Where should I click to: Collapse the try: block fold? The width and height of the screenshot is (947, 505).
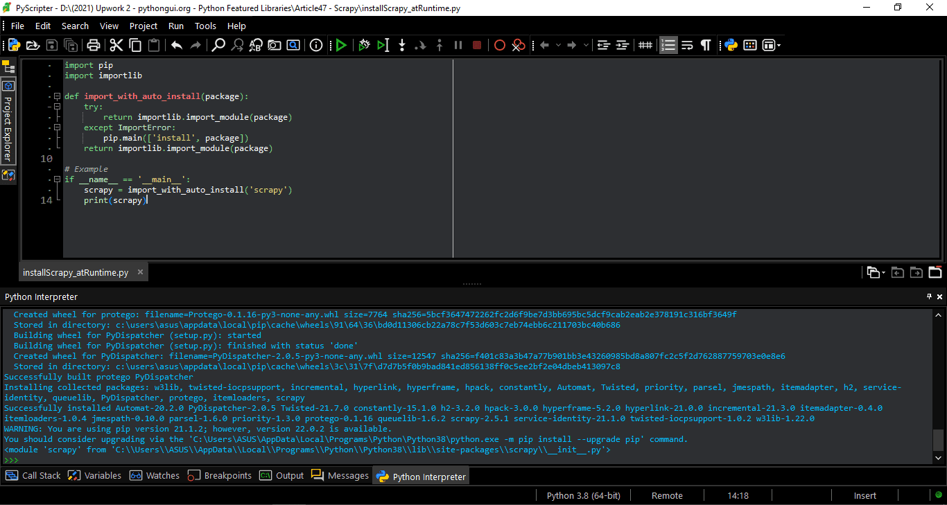click(x=58, y=107)
